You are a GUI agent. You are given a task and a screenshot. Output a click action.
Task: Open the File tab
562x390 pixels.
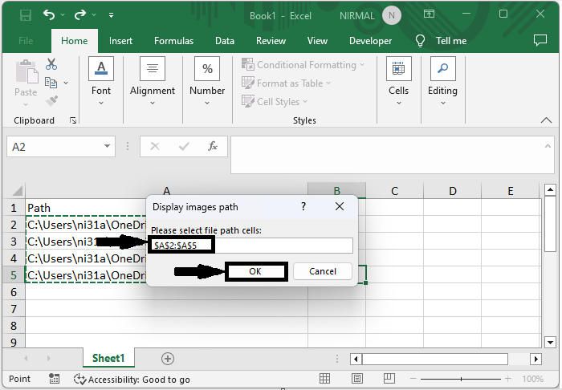[26, 41]
